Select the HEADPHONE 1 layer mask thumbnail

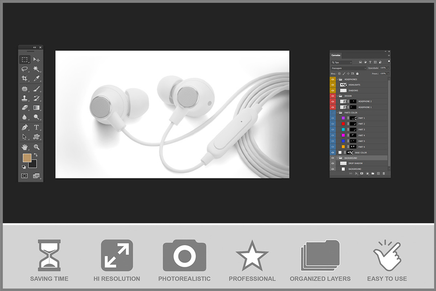(353, 107)
